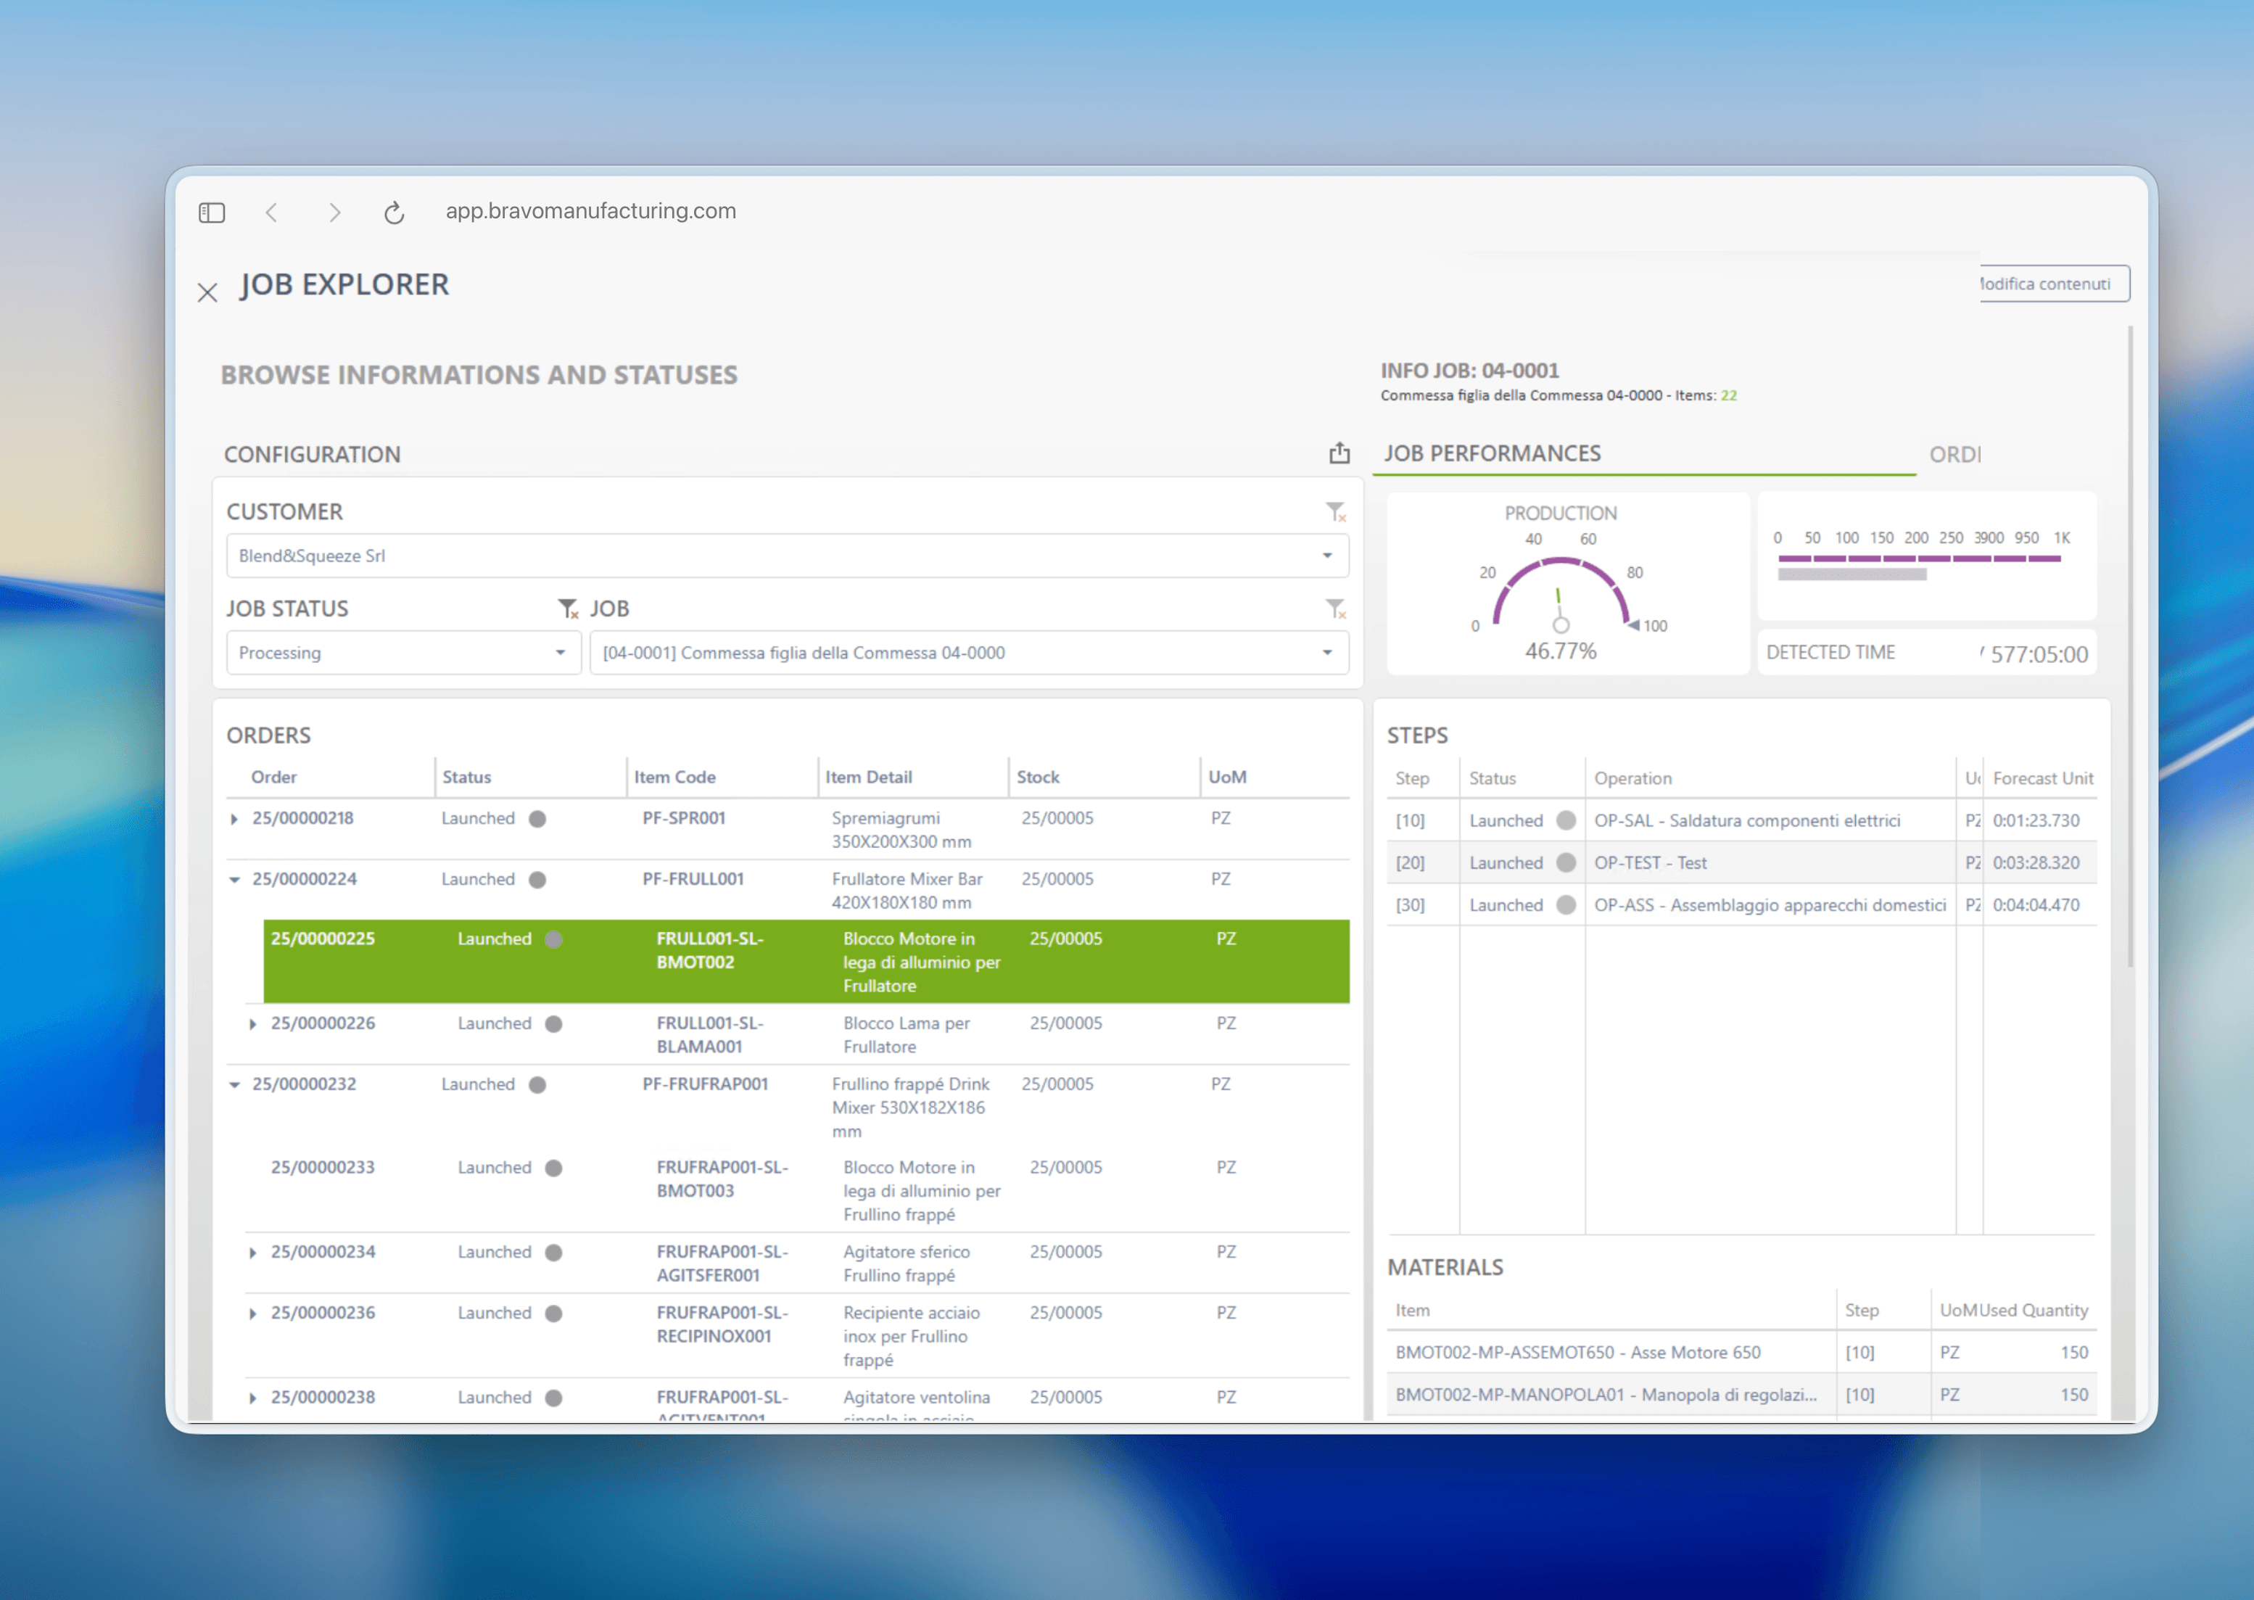Clear the Job filter icon
The height and width of the screenshot is (1600, 2254).
pos(1336,609)
